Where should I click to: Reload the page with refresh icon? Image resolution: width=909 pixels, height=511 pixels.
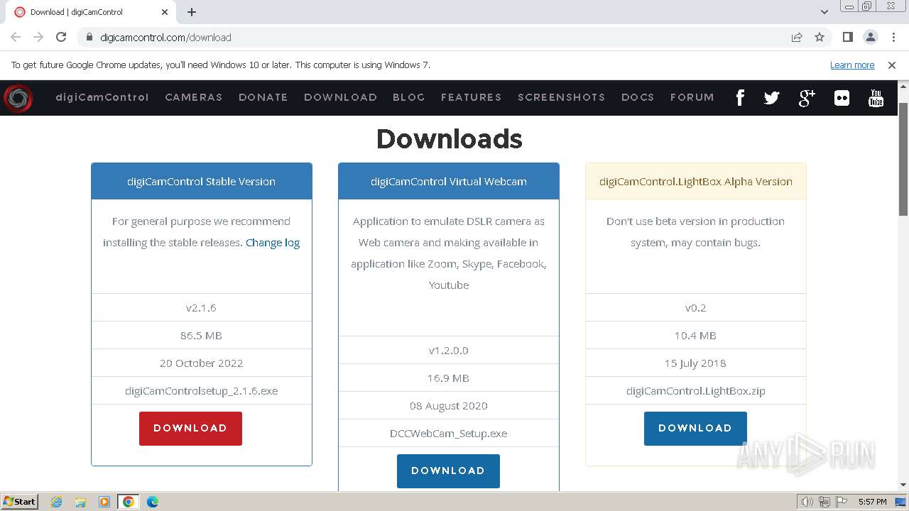point(61,37)
